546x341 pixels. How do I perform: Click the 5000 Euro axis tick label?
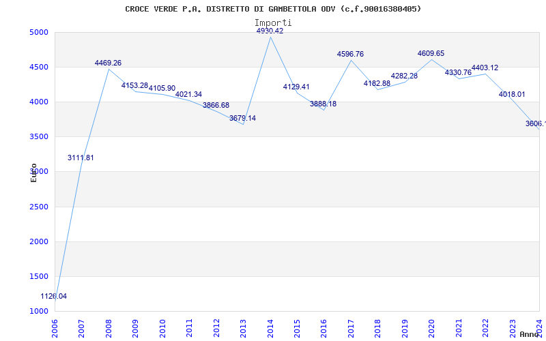tap(39, 32)
